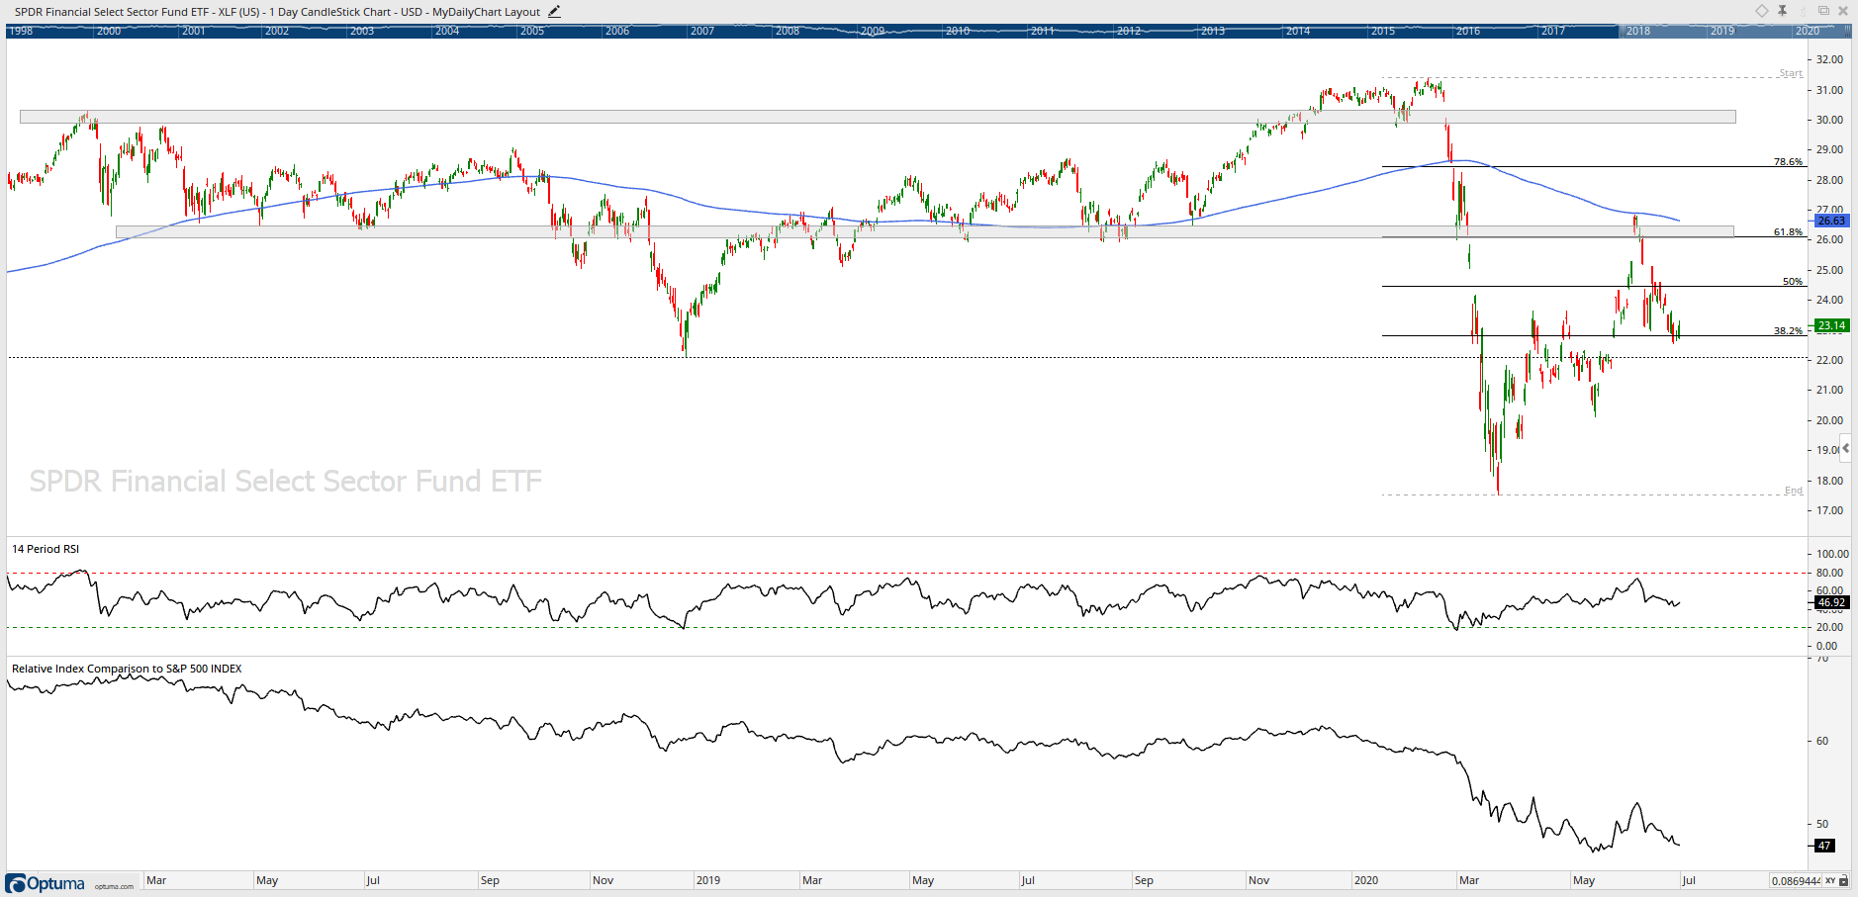Click the 26.63 moving average price tag

point(1831,221)
